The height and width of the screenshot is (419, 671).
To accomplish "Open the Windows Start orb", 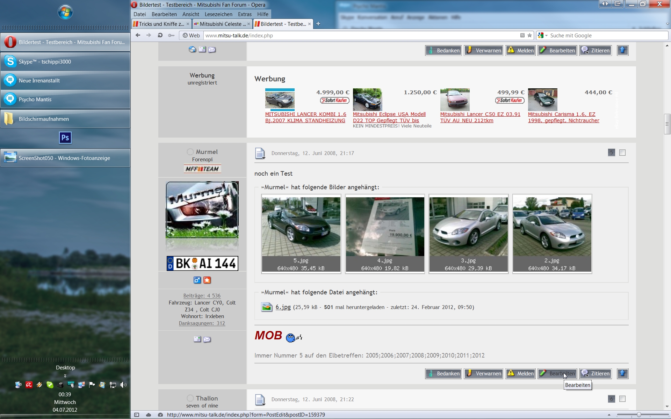I will [65, 12].
